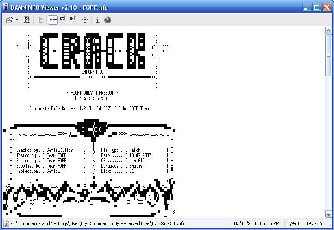334x230 pixels.
Task: Click the 'Cracked by. [ SerialKiller' line
Action: click(x=51, y=150)
